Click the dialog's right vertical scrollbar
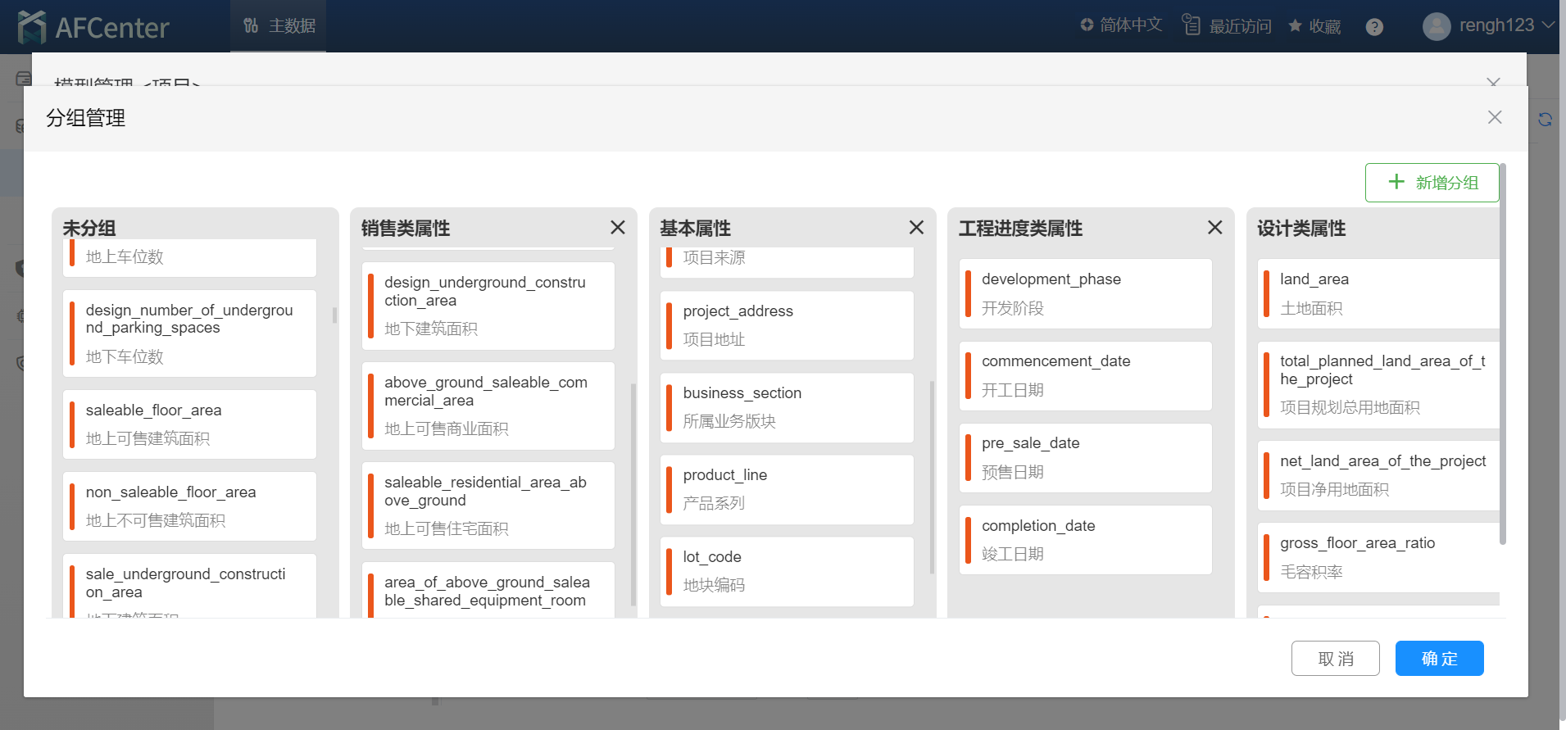 pyautogui.click(x=1503, y=354)
